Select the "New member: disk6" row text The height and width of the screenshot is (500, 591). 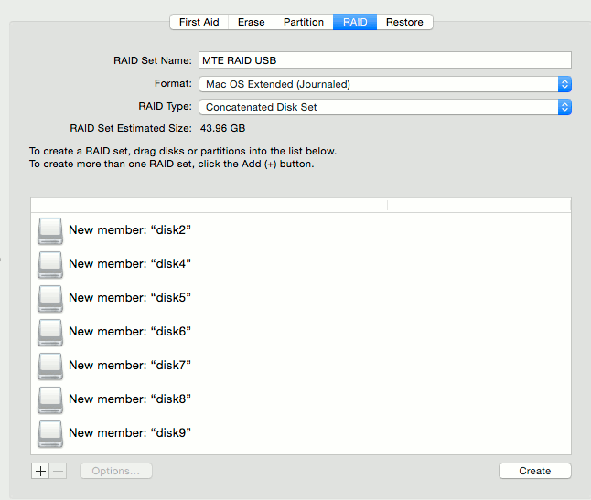pos(129,332)
